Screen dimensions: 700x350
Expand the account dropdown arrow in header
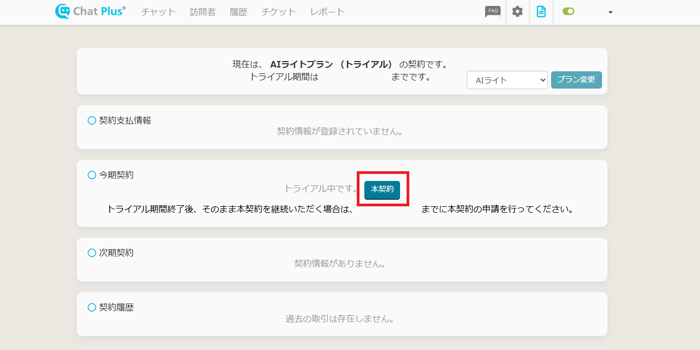coord(611,12)
